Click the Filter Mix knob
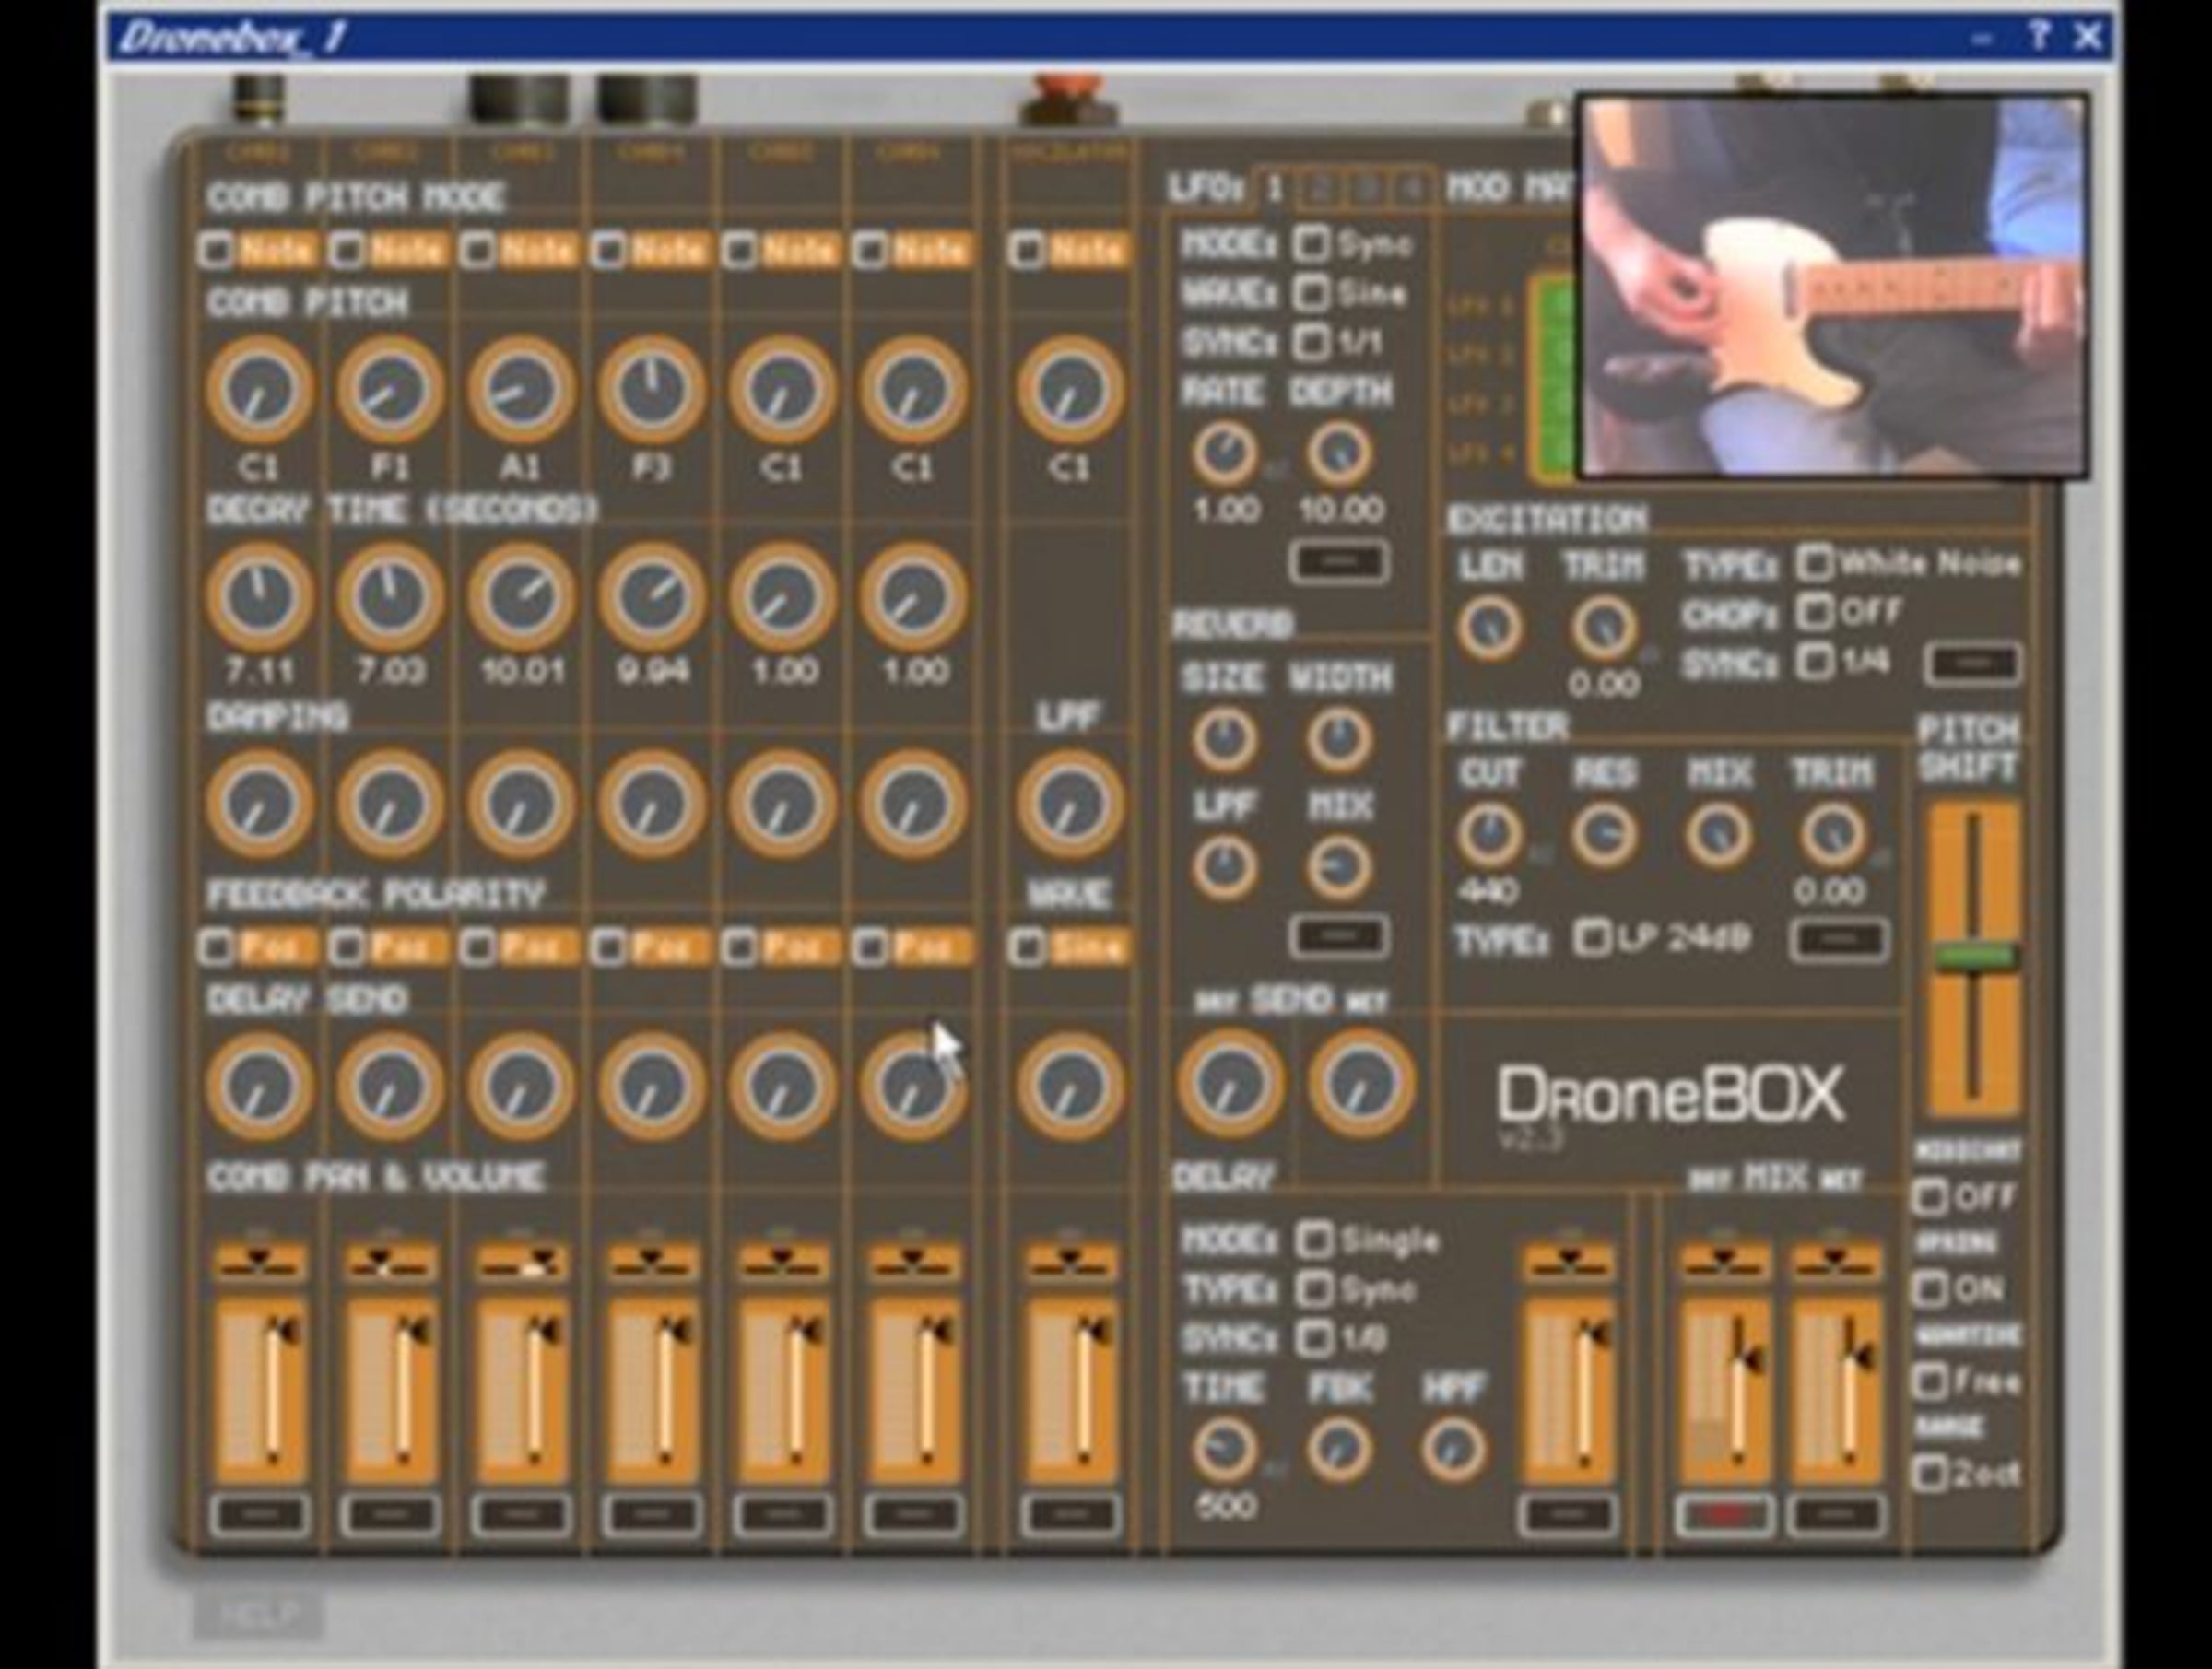2212x1669 pixels. point(1719,835)
